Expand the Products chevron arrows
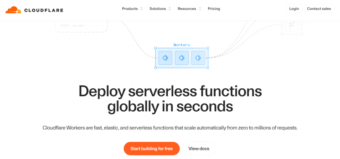This screenshot has width=340, height=159. coord(141,9)
